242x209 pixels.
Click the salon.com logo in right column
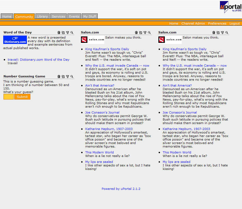pos(170,40)
